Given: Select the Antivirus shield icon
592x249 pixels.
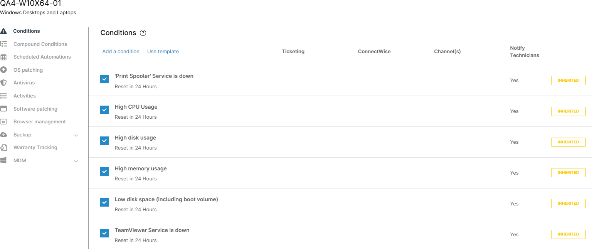Looking at the screenshot, I should pos(3,83).
